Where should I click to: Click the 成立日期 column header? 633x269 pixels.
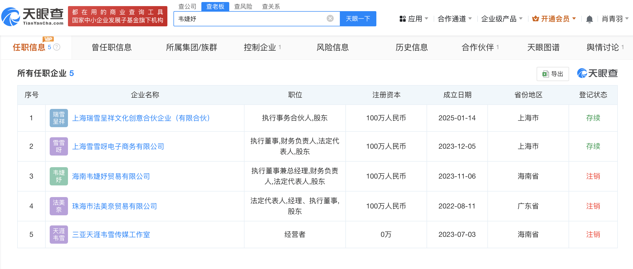(457, 95)
